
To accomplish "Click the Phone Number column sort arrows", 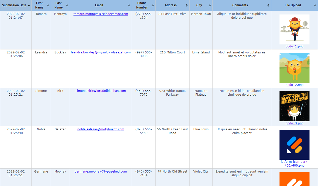I will [153, 5].
